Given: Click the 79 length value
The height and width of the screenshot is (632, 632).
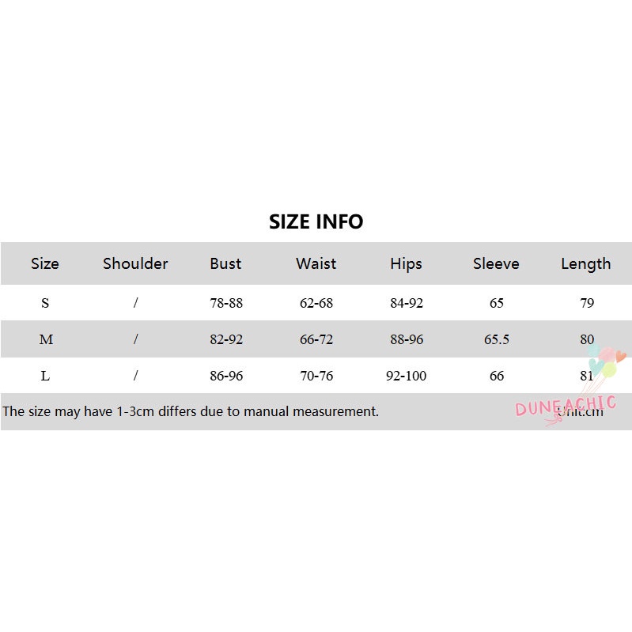Looking at the screenshot, I should 586,303.
